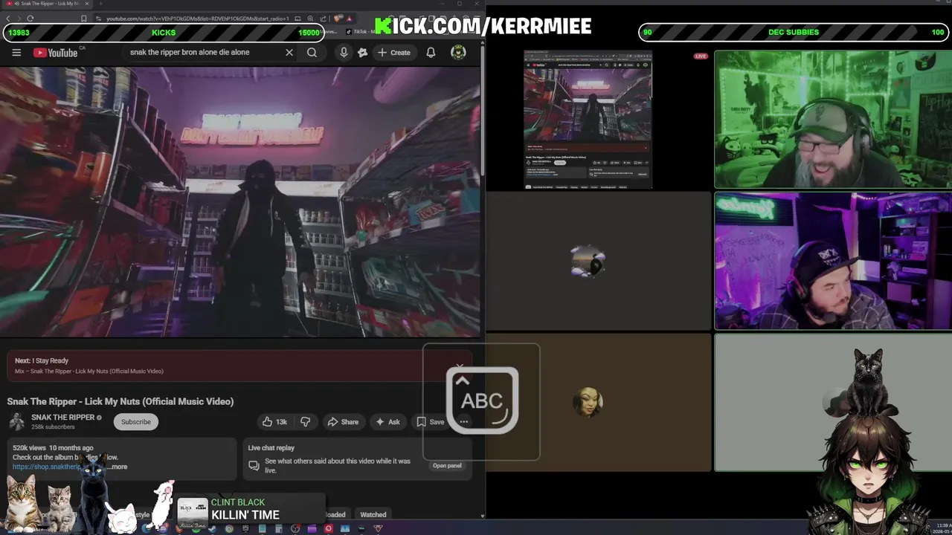Click the purple app icon in taskbar

pos(312,529)
